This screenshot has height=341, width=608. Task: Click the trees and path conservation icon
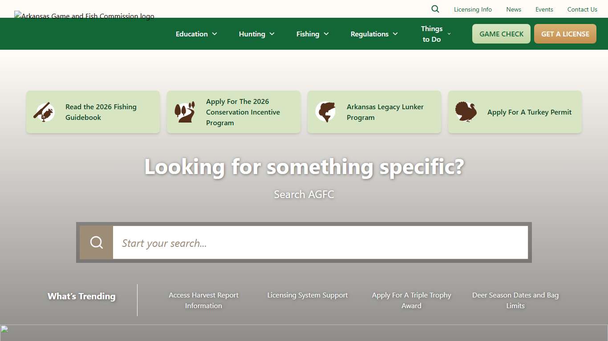(185, 112)
